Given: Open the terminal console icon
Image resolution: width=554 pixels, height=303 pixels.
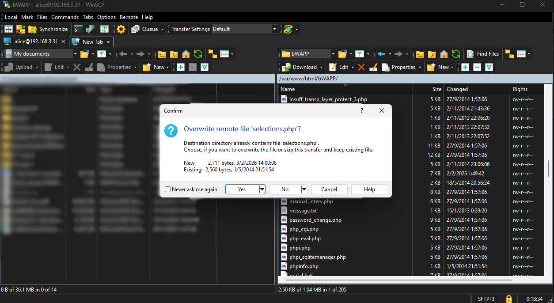Looking at the screenshot, I should click(78, 29).
